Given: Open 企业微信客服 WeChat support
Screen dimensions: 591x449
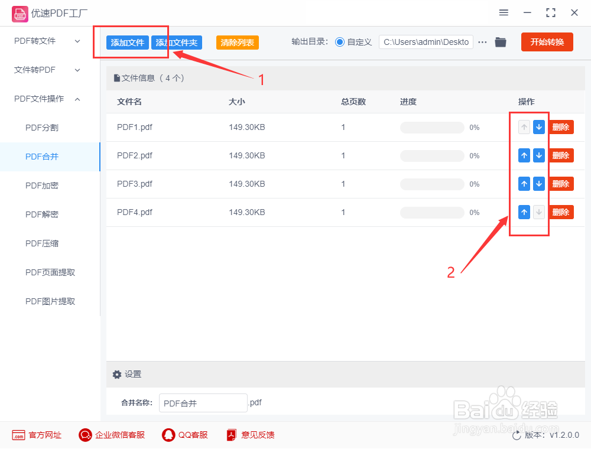Looking at the screenshot, I should click(85, 435).
